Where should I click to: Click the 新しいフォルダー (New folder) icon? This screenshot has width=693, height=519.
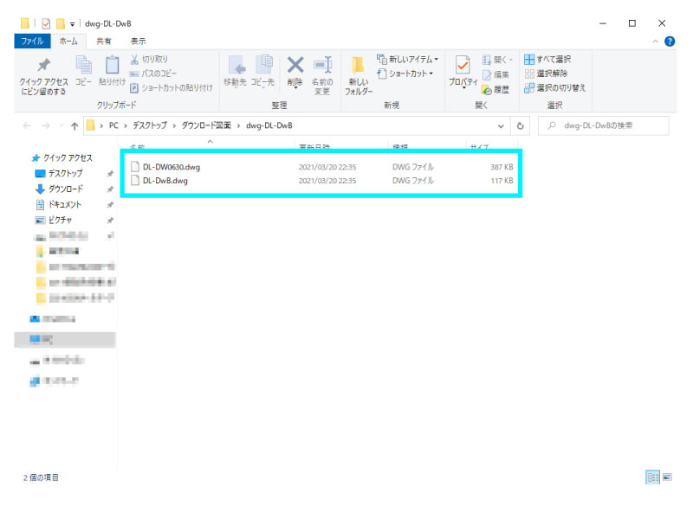358,74
